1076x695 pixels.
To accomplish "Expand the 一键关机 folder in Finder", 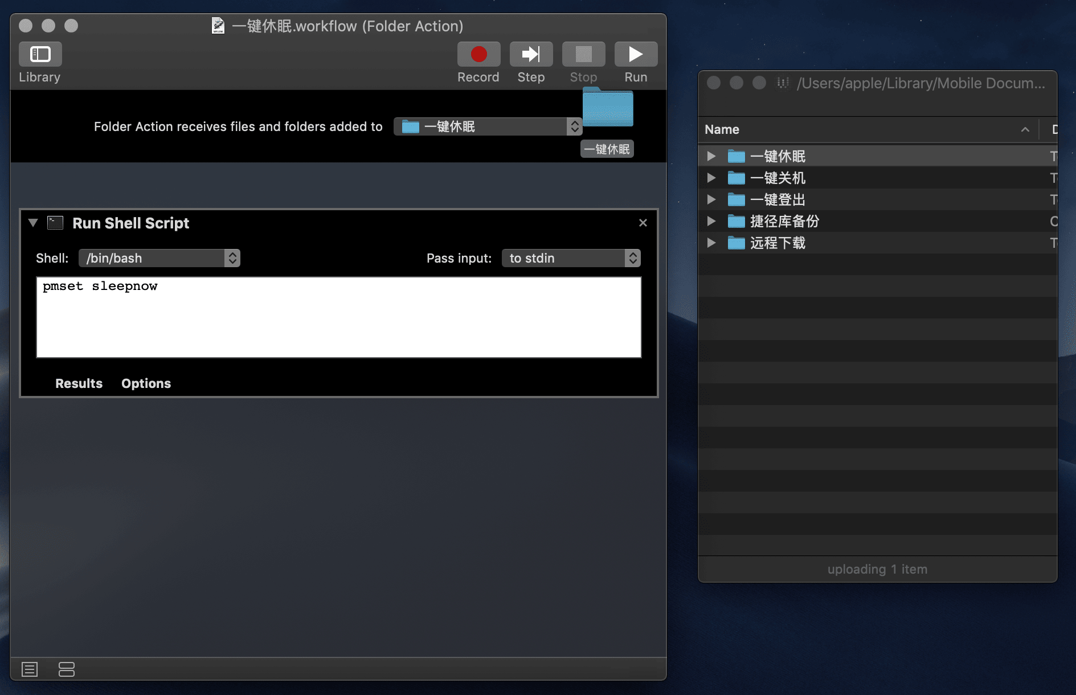I will 711,178.
